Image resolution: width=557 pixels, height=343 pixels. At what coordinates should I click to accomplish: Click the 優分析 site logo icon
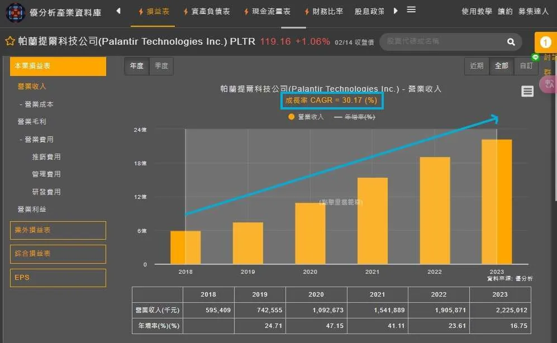pyautogui.click(x=15, y=12)
